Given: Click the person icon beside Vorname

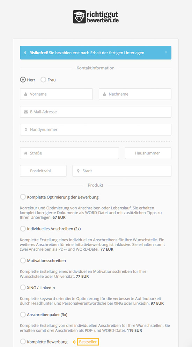Looking at the screenshot, I should 25,94.
